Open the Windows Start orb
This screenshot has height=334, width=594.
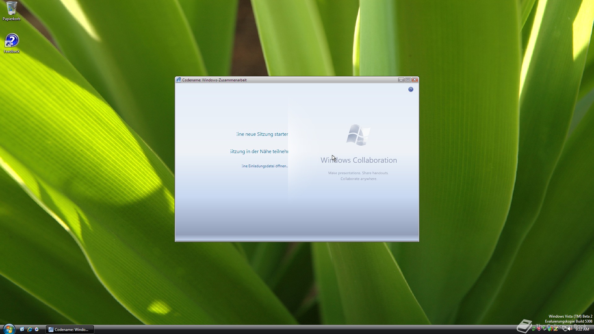9,329
